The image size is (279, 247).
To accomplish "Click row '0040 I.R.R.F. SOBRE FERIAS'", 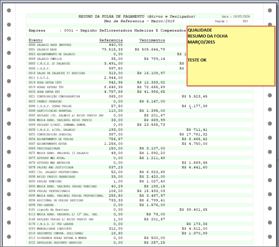I will pos(50,106).
